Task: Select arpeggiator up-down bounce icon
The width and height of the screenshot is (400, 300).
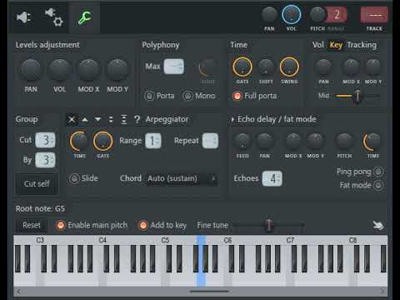Action: (111, 120)
